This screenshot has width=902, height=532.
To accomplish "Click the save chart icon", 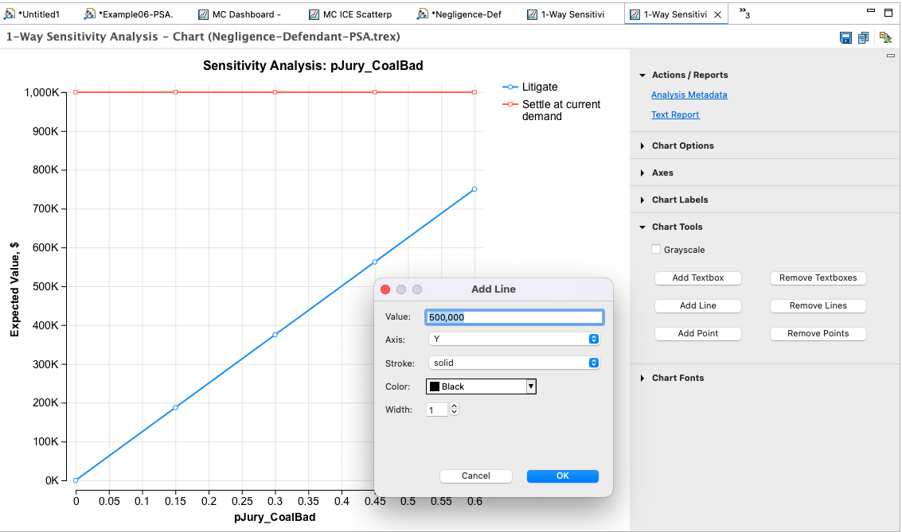I will [x=846, y=37].
